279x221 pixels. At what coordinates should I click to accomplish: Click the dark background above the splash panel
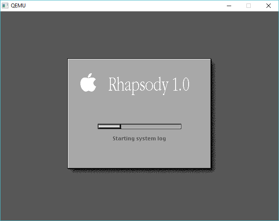point(139,35)
